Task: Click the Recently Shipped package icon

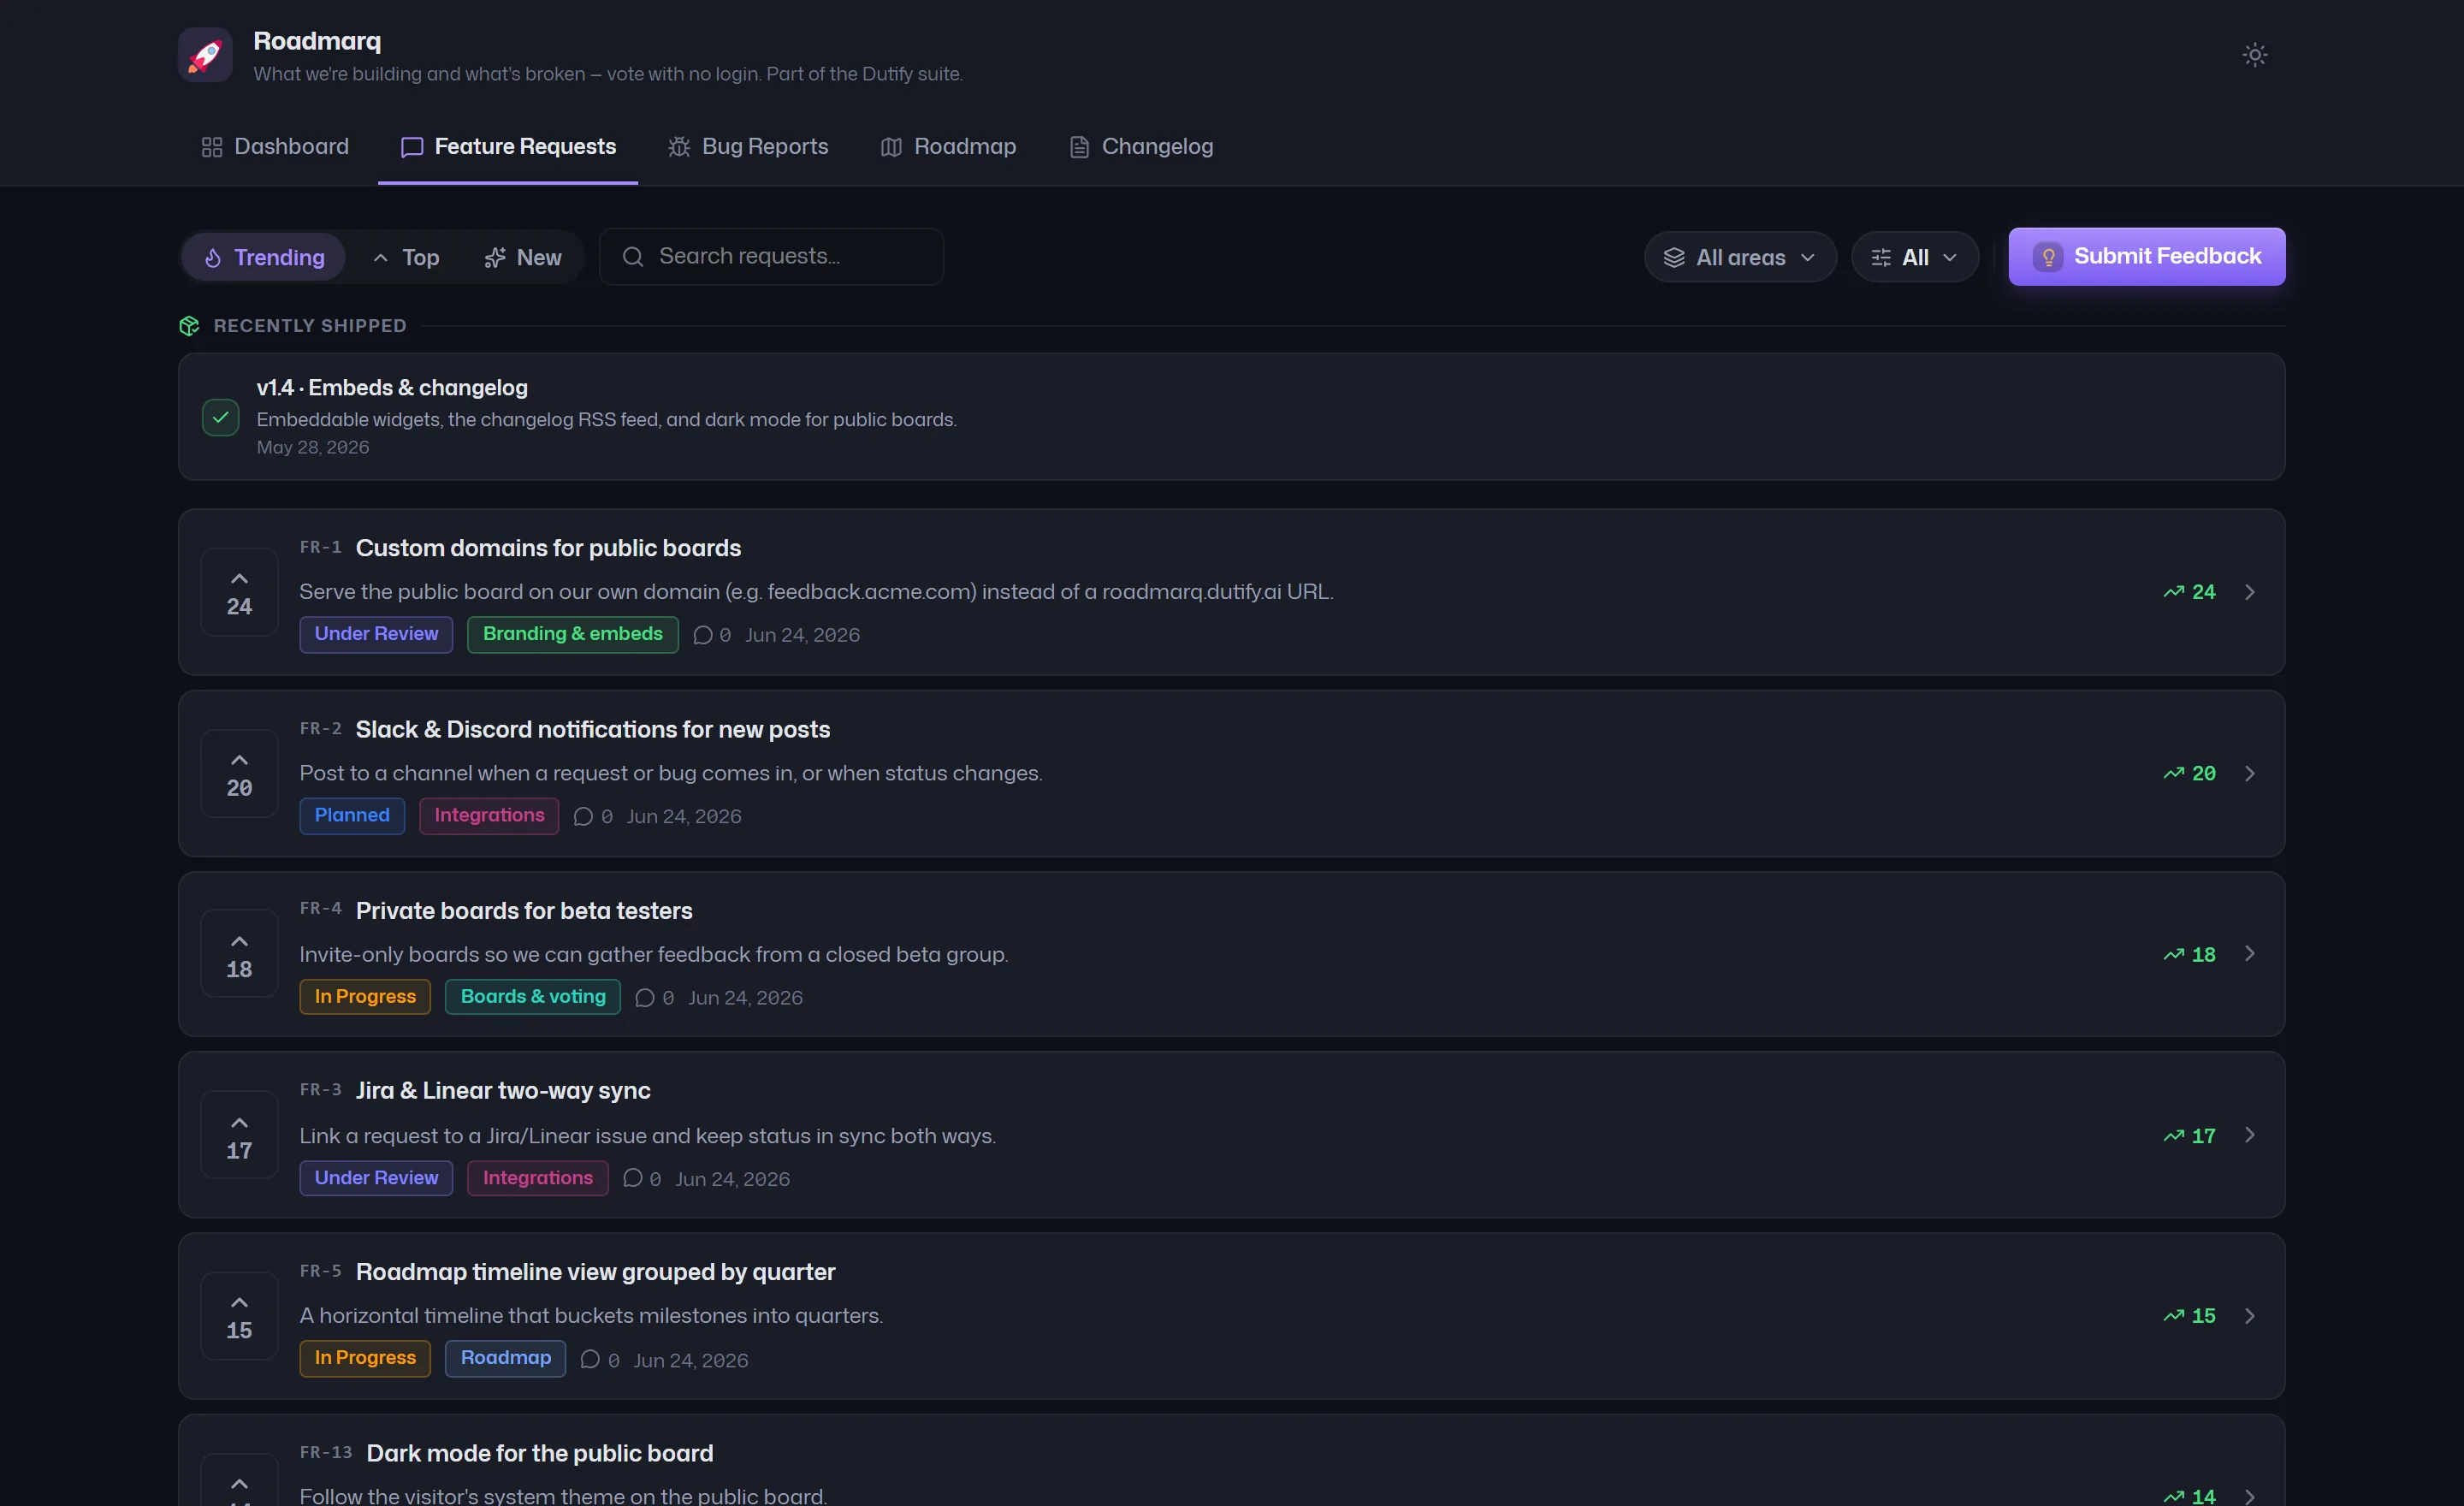Action: coord(189,327)
